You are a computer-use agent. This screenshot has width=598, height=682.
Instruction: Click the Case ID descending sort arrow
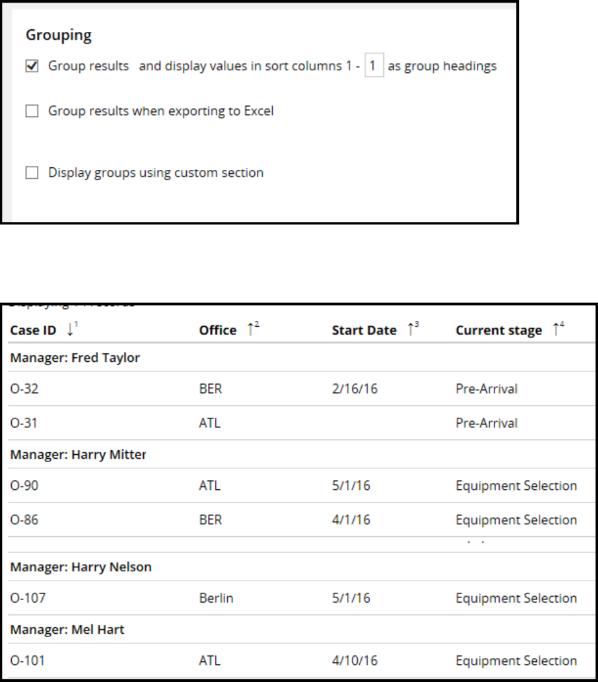click(70, 330)
